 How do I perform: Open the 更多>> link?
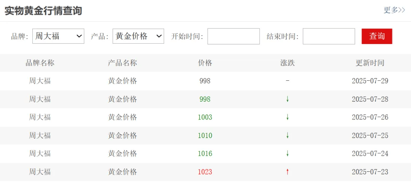point(394,10)
